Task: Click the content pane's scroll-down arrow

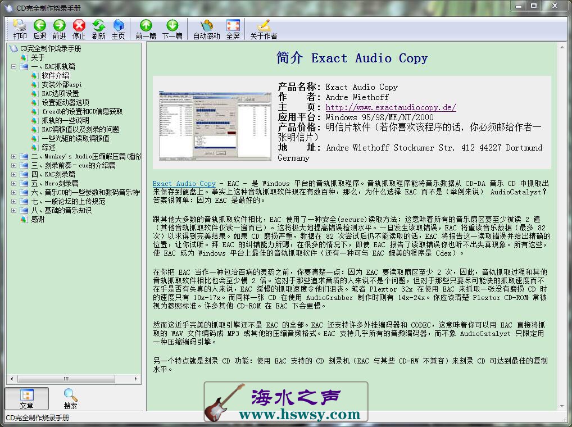Action: pos(562,406)
